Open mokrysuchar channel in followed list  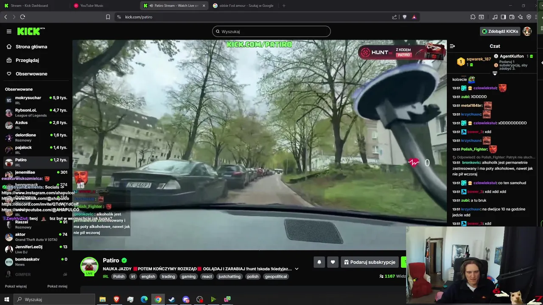tap(36, 100)
